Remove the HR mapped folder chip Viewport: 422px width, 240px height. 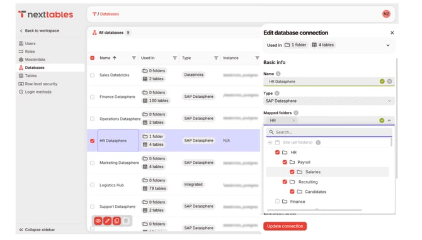click(x=294, y=121)
